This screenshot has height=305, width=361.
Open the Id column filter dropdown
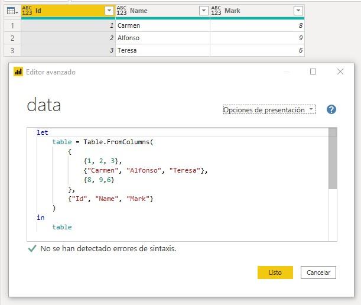(x=109, y=11)
